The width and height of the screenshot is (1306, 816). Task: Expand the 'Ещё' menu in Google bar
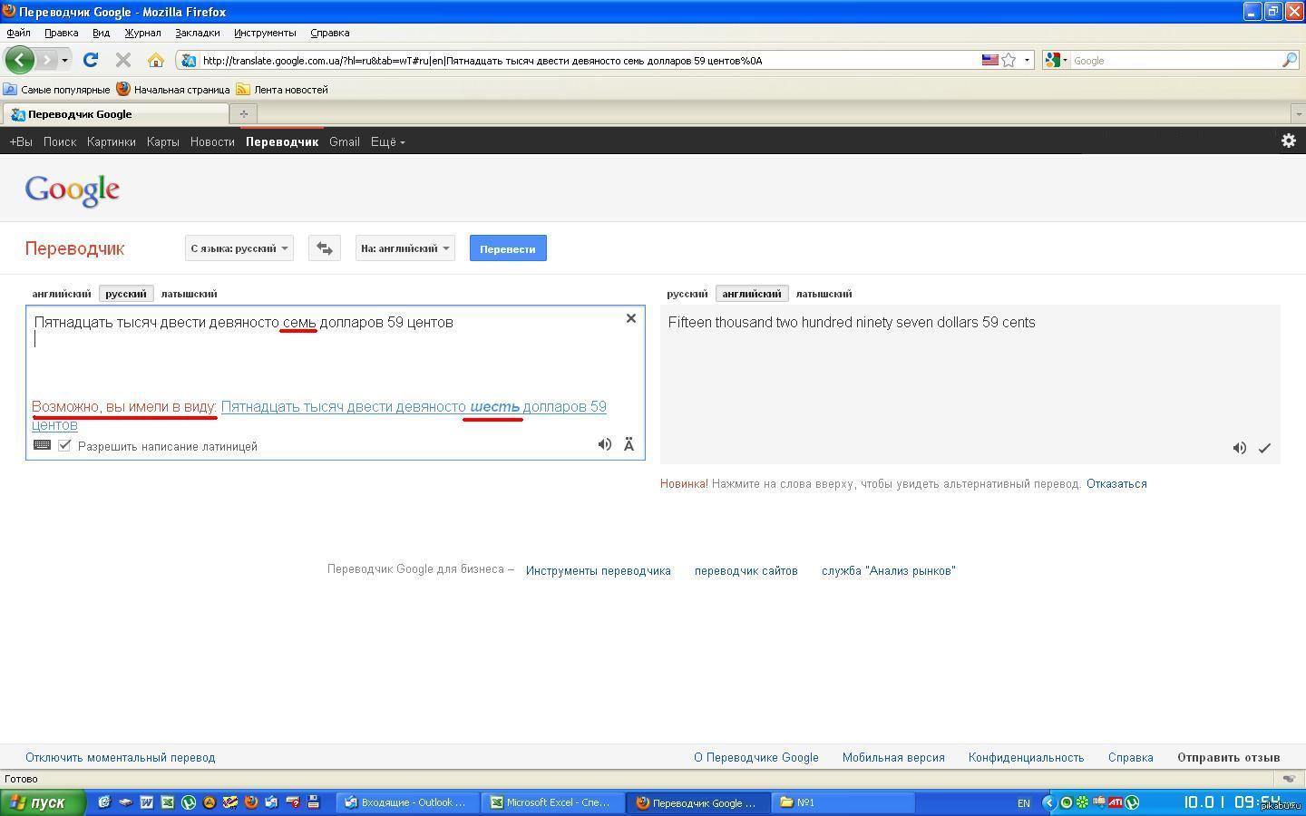[387, 141]
